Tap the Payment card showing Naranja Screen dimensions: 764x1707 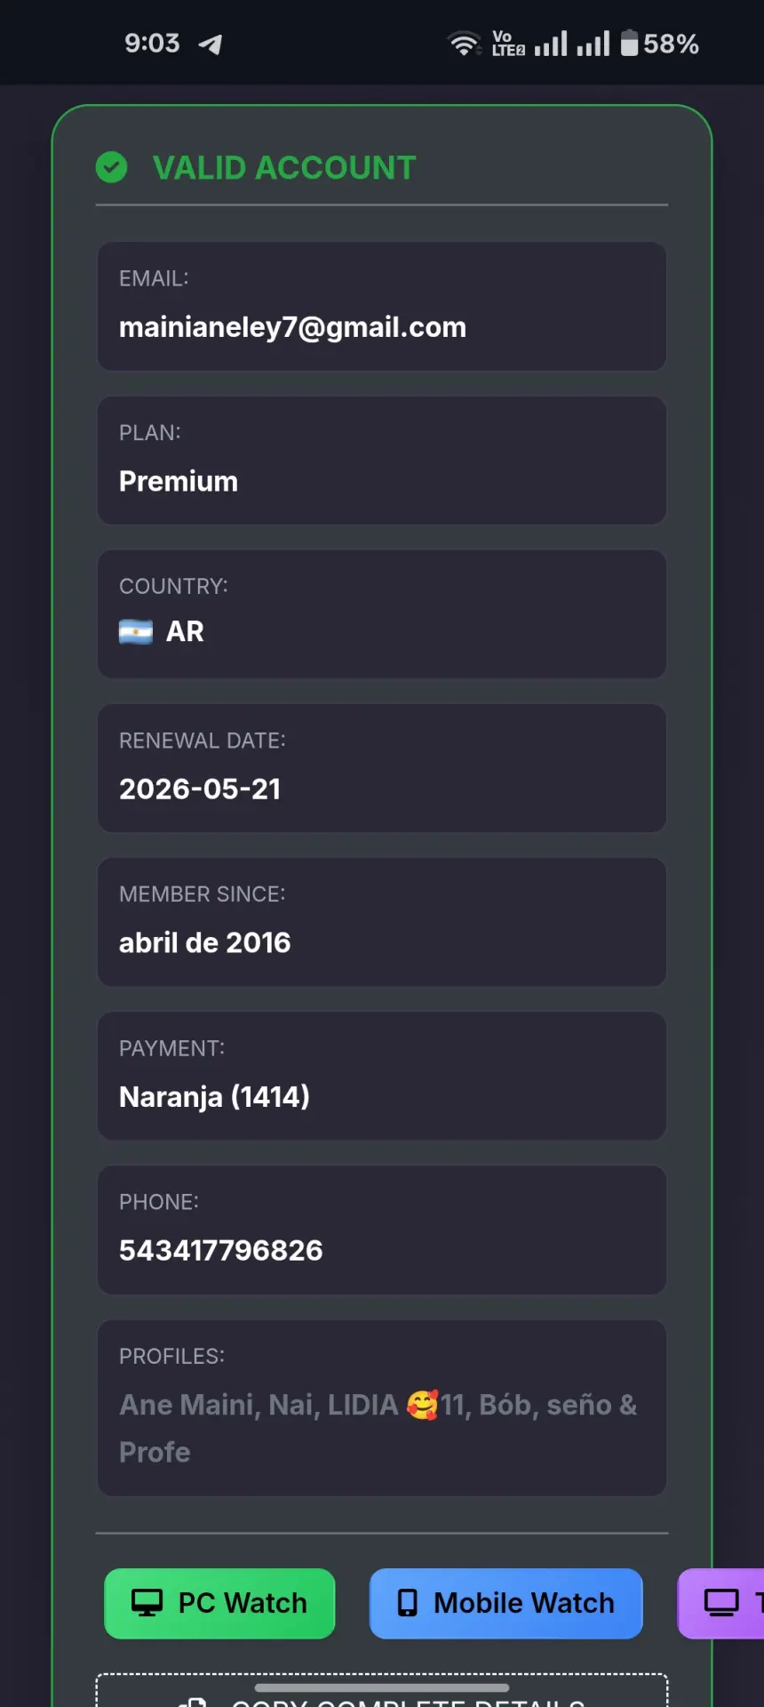(382, 1076)
